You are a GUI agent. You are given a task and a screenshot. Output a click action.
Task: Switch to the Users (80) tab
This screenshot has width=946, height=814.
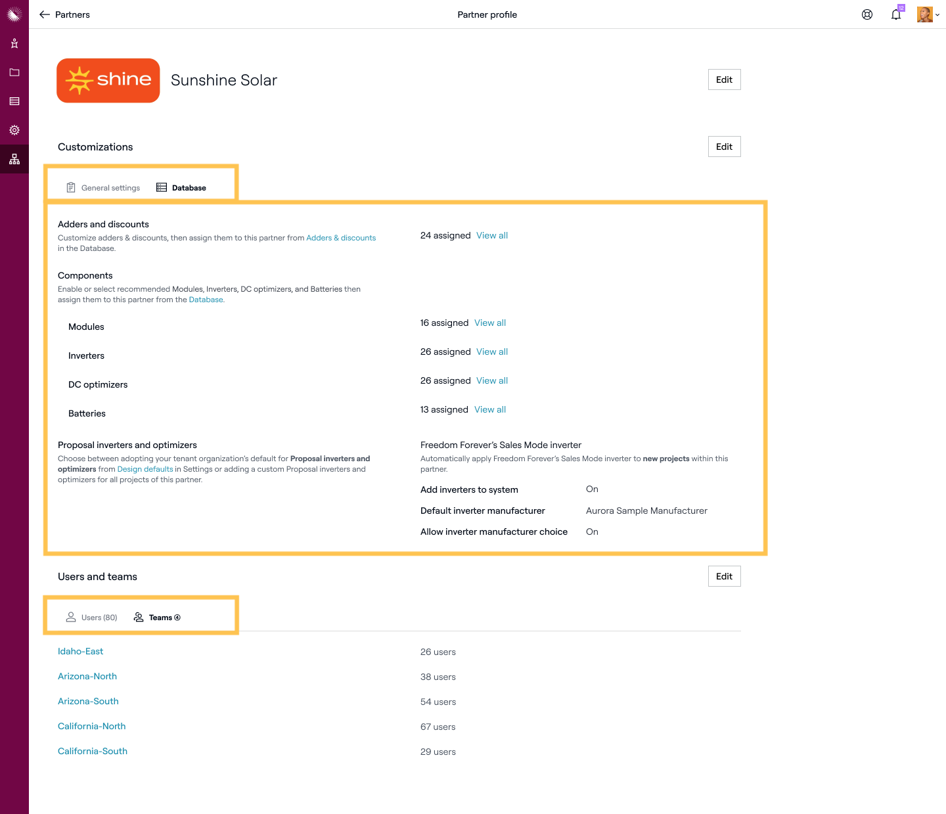[x=92, y=618]
